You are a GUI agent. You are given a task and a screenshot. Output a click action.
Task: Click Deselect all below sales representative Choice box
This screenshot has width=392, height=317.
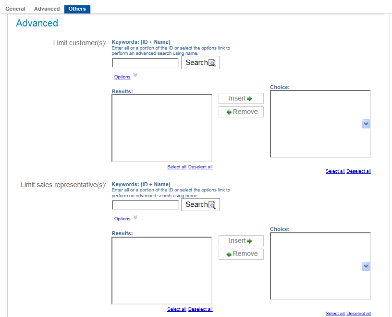click(x=358, y=314)
